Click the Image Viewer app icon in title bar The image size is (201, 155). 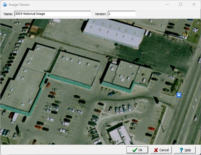[x=5, y=5]
